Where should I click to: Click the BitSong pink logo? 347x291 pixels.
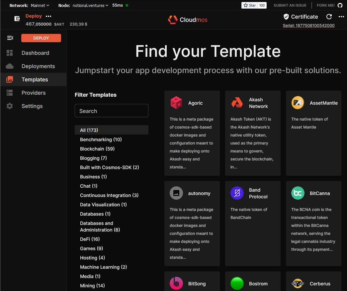(x=176, y=283)
